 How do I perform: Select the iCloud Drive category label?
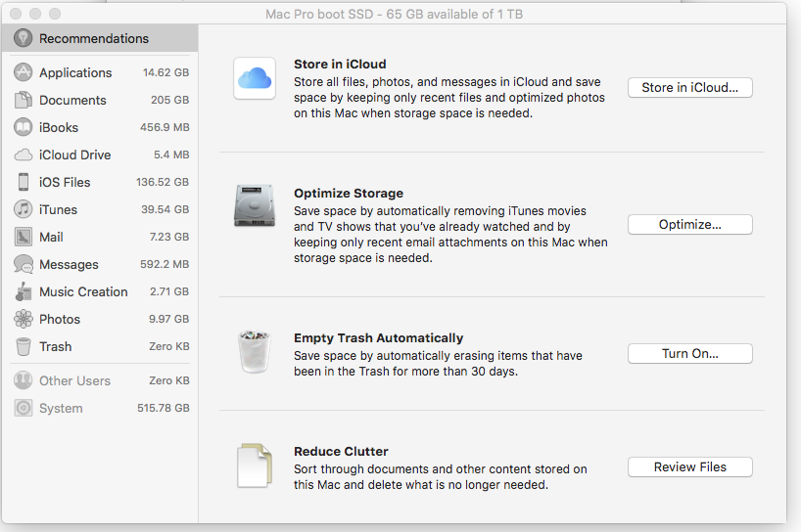75,155
